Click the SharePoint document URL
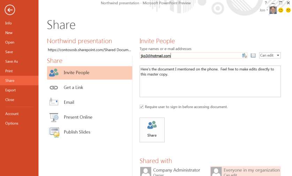The height and width of the screenshot is (176, 292). [x=89, y=50]
